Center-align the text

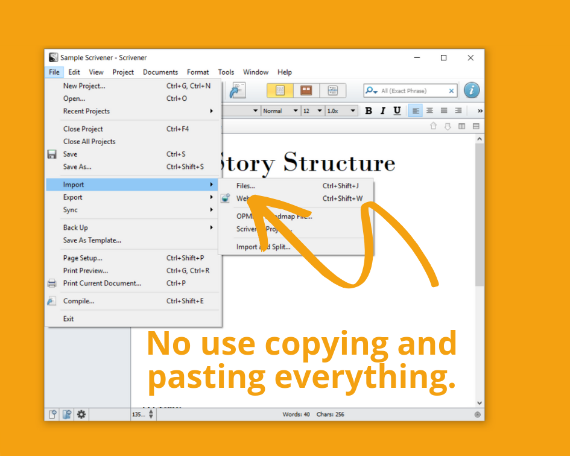[x=429, y=110]
